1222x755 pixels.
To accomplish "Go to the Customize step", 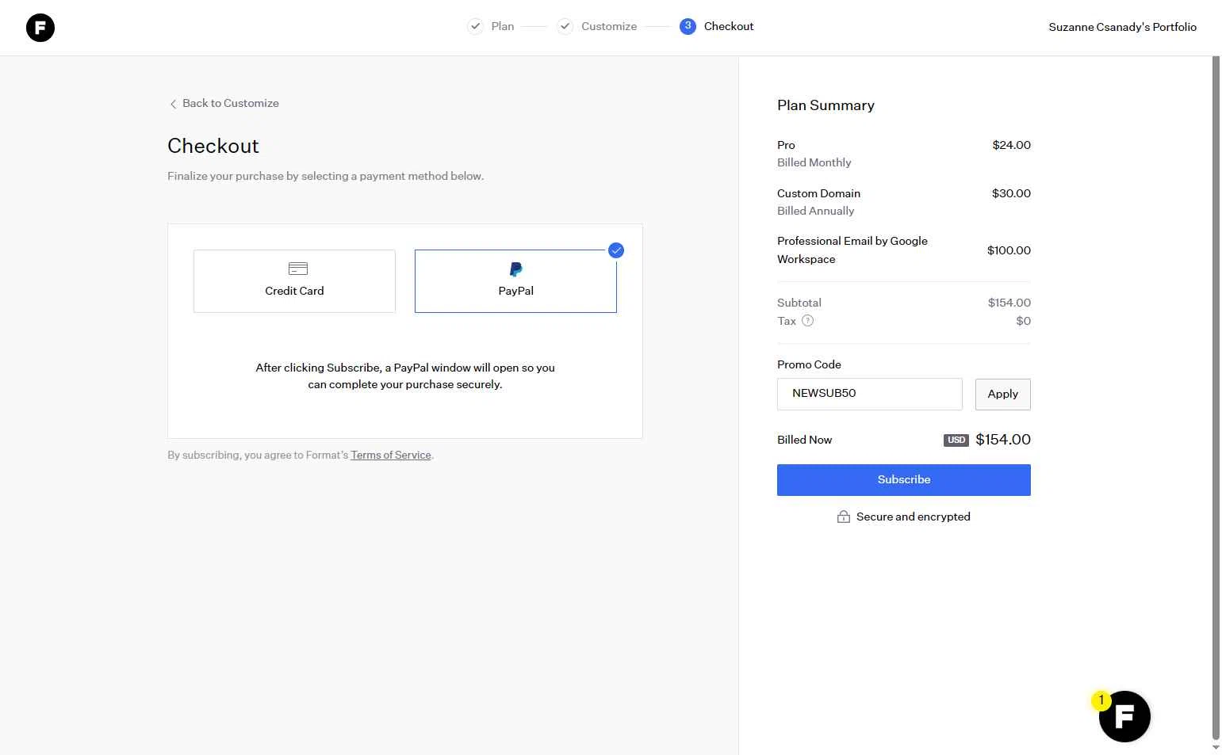I will tap(609, 26).
